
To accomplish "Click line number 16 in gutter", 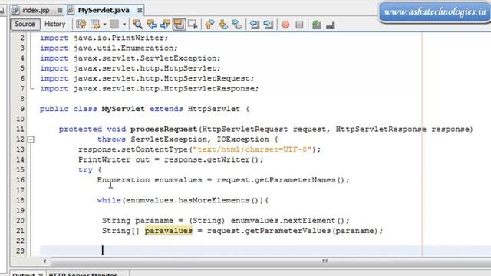I will click(x=20, y=180).
